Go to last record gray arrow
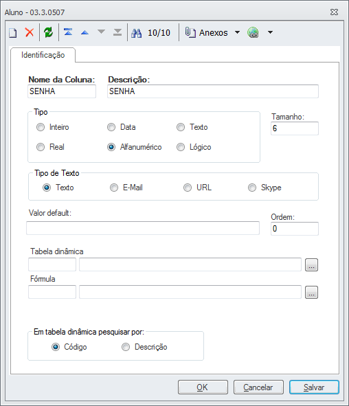Image resolution: width=349 pixels, height=406 pixels. click(117, 32)
